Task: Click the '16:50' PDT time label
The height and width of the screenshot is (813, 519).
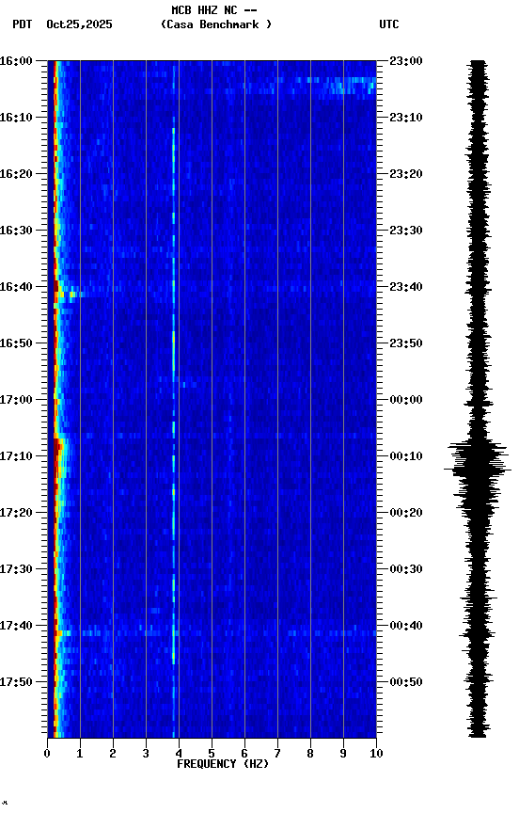Action: 16,343
